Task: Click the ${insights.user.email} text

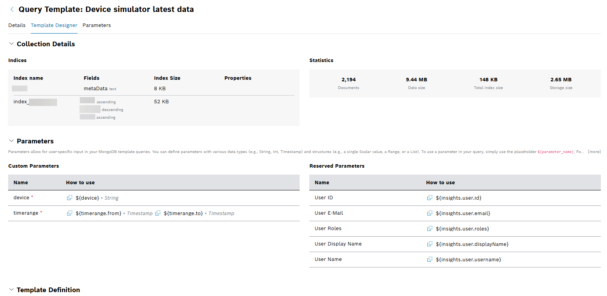Action: [x=463, y=213]
